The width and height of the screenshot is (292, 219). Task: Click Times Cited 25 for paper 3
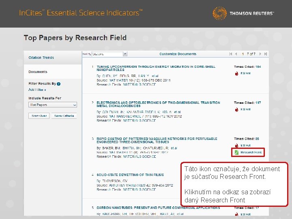(247, 139)
